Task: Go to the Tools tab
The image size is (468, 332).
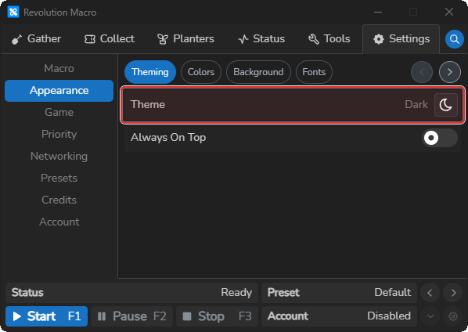Action: (329, 39)
